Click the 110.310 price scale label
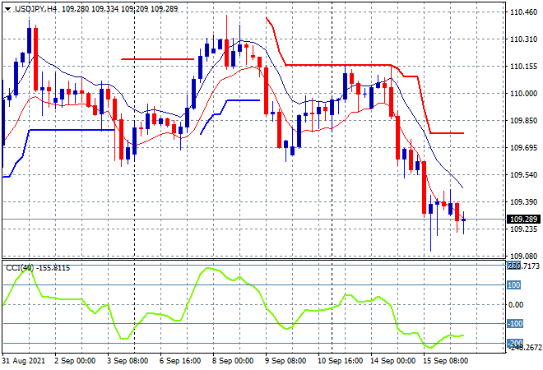The height and width of the screenshot is (370, 543). [x=523, y=39]
